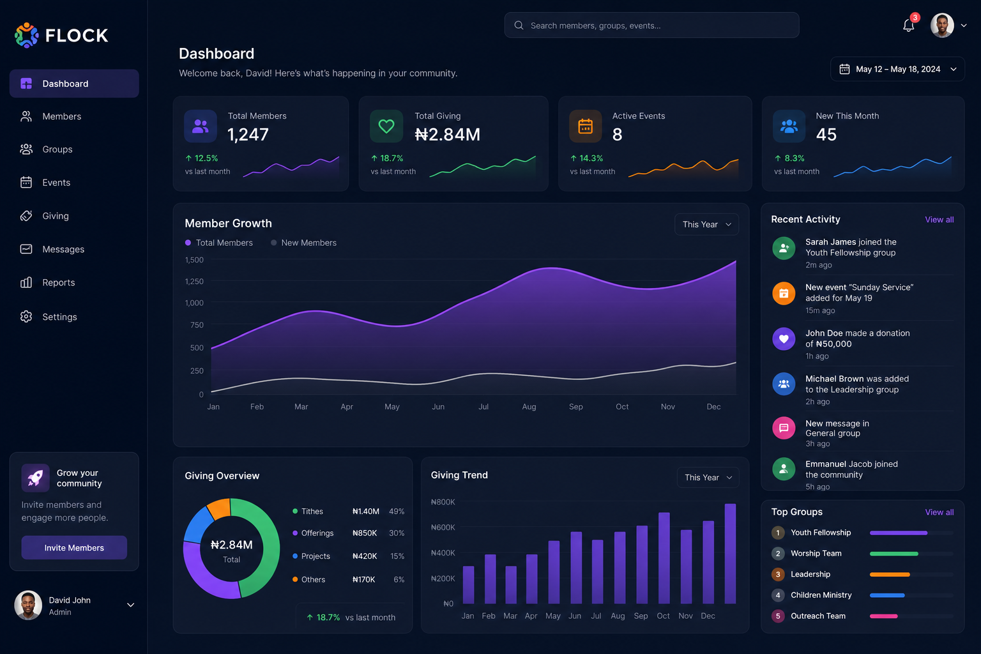Click the Michael Brown leadership activity icon
Image resolution: width=981 pixels, height=654 pixels.
point(784,384)
